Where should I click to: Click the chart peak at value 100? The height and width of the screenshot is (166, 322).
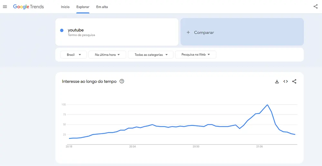(267, 105)
